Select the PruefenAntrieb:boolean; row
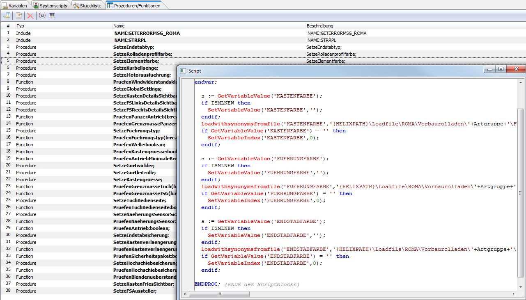Image resolution: width=526 pixels, height=300 pixels. tap(141, 228)
